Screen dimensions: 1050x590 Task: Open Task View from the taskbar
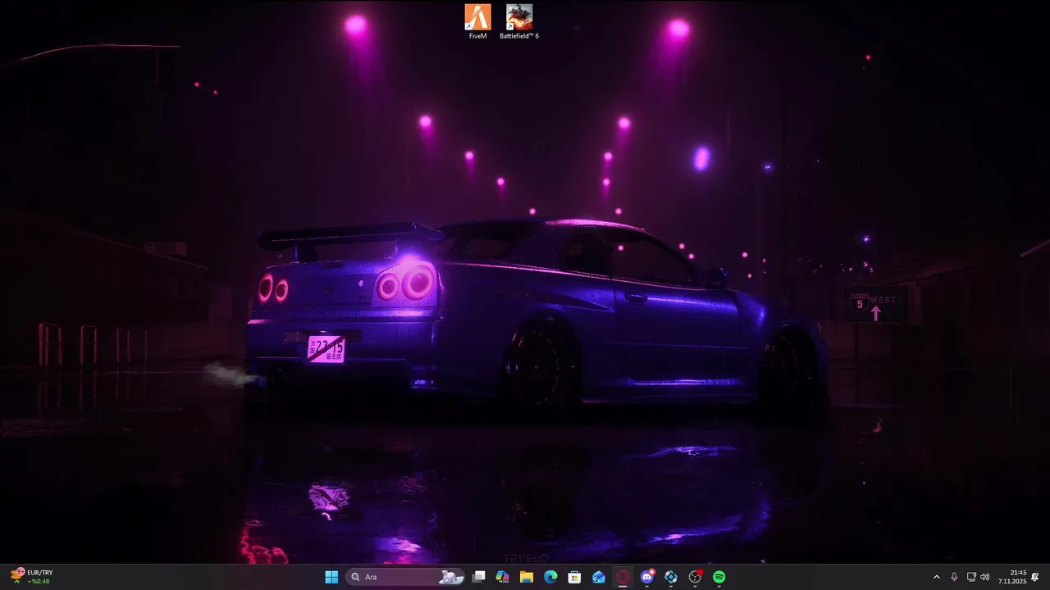click(x=479, y=577)
